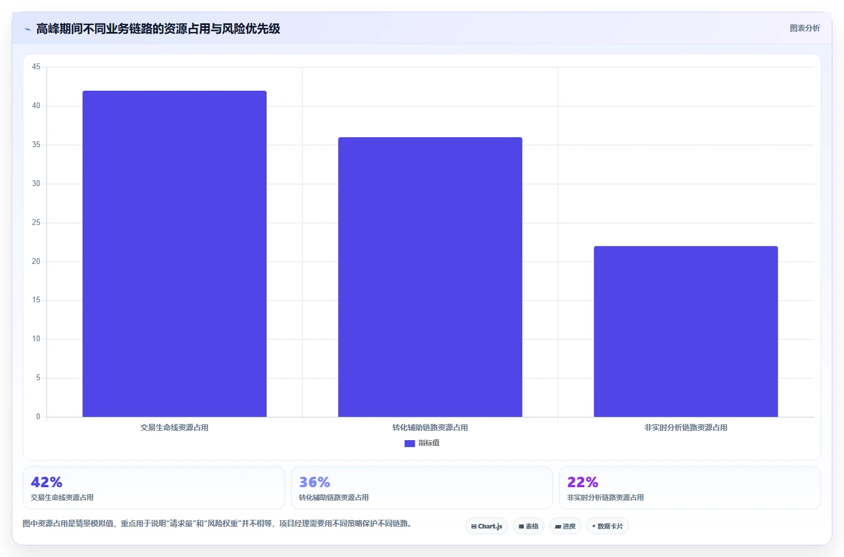The height and width of the screenshot is (557, 844).
Task: Click the y-axis value 25
Action: point(36,223)
